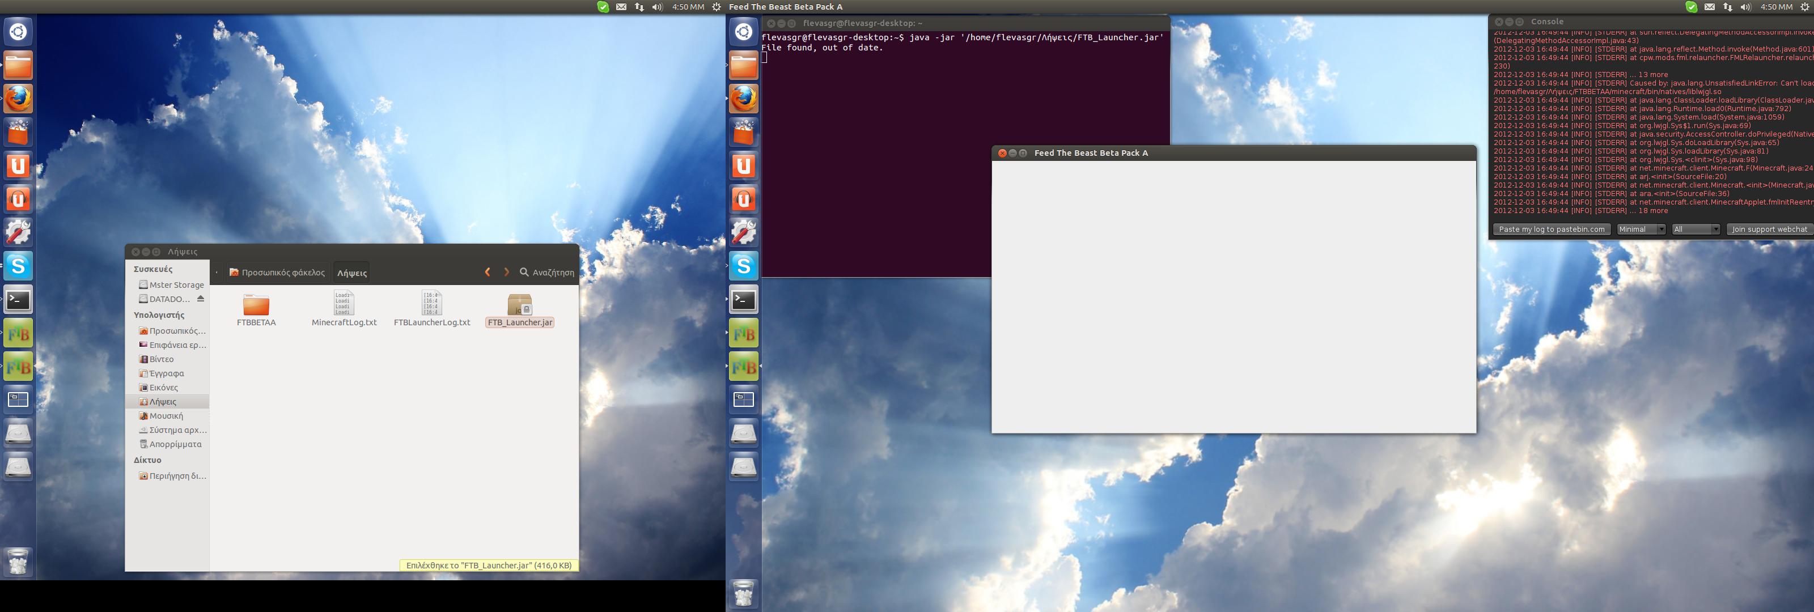Screen dimensions: 1814x612
Task: Open Trash in the launcher beside the terminal
Action: (744, 594)
